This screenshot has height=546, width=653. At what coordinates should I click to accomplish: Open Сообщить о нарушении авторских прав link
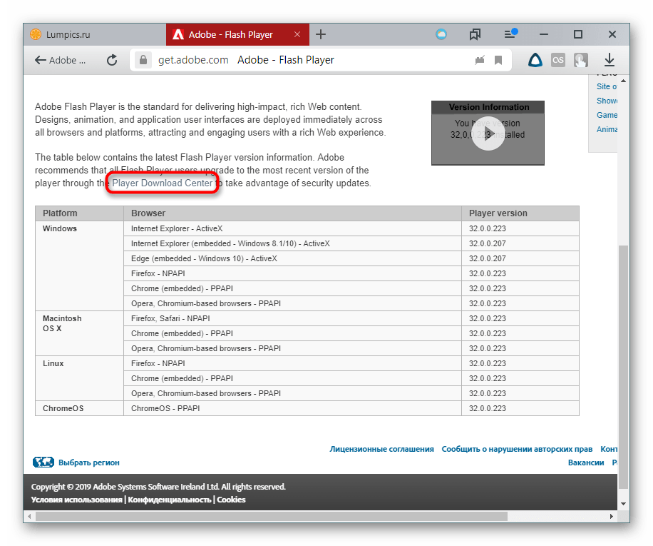click(517, 450)
